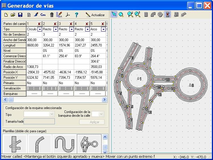Select road marker 1 in canvas
213x160 pixels.
click(x=139, y=78)
